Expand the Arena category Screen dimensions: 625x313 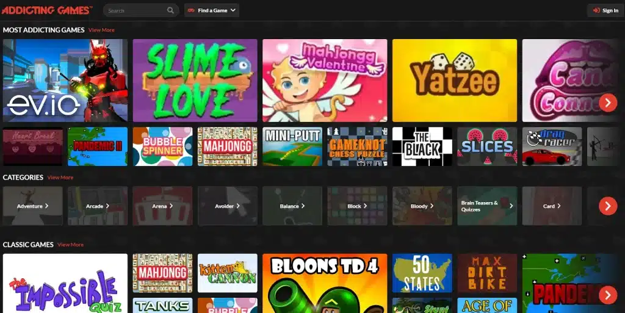point(162,206)
